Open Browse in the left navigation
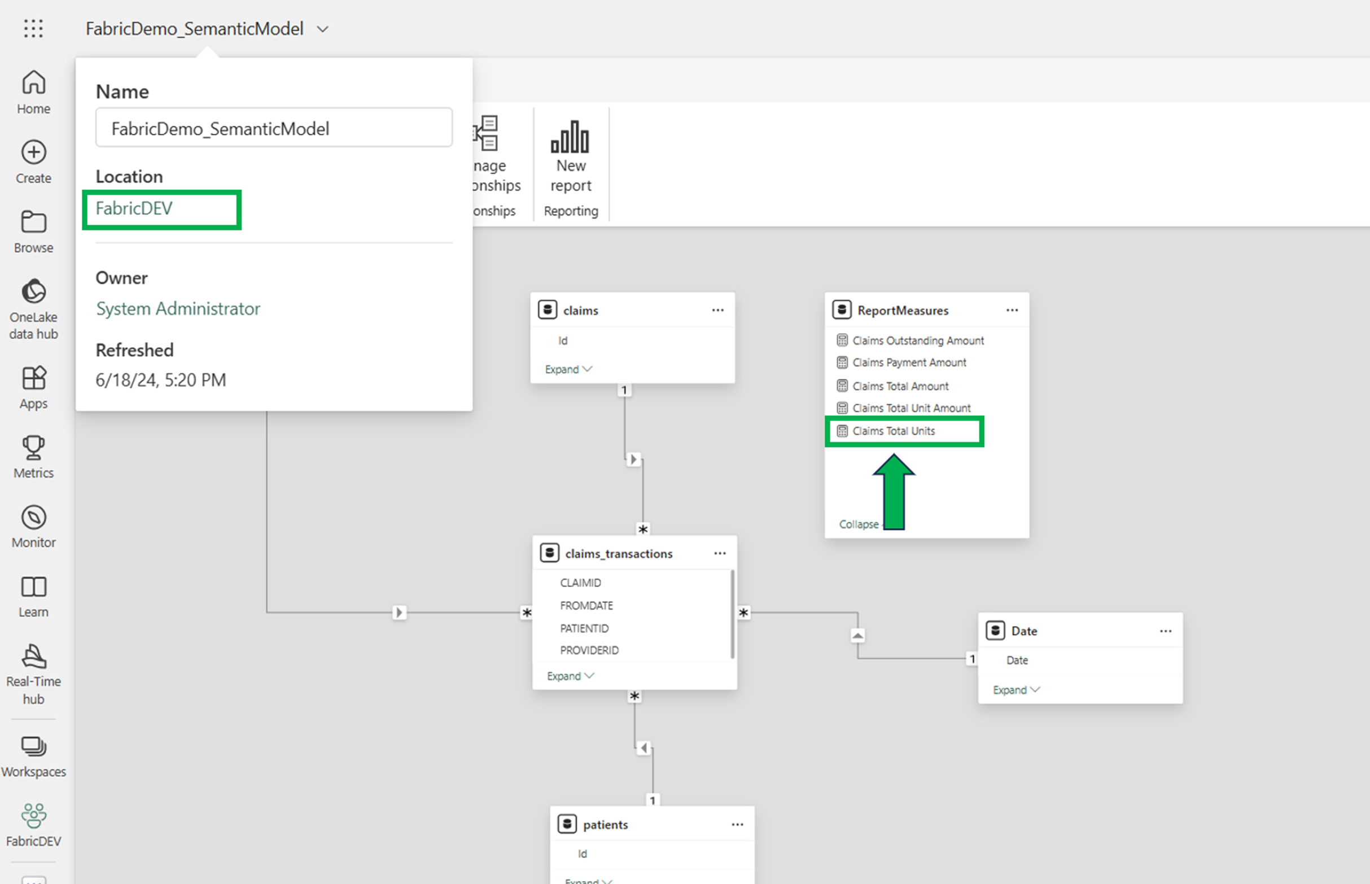Screen dimensions: 1370x884 click(x=33, y=231)
